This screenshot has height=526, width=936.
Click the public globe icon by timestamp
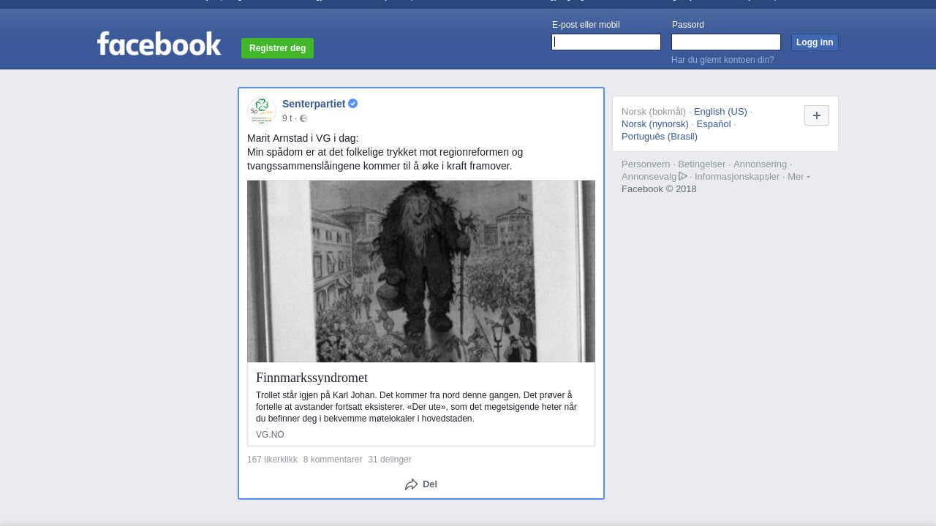[303, 118]
